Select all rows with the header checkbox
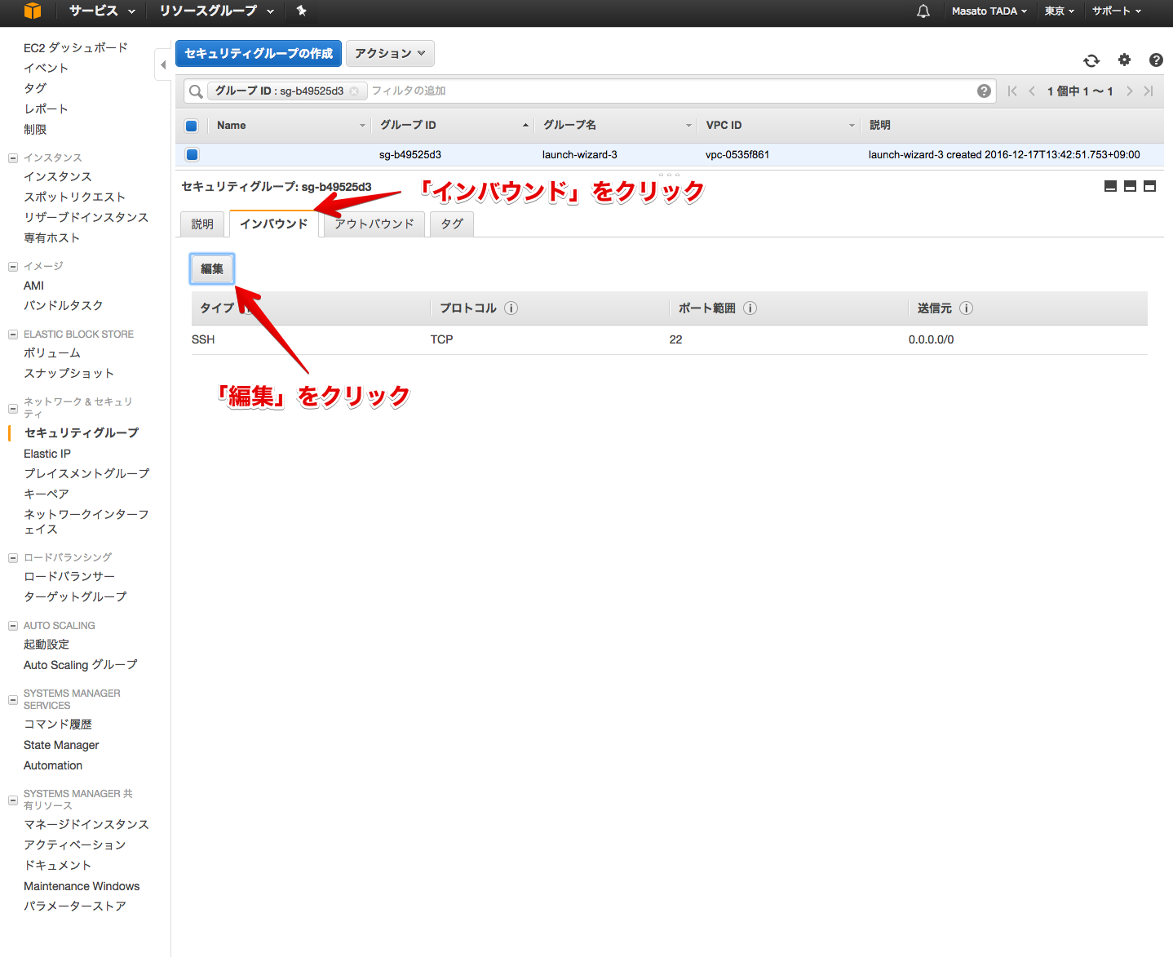 (x=192, y=125)
